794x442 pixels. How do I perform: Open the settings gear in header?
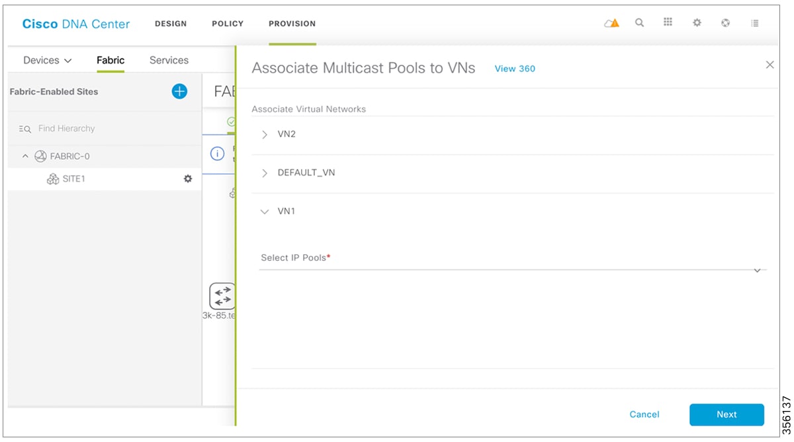pos(697,23)
